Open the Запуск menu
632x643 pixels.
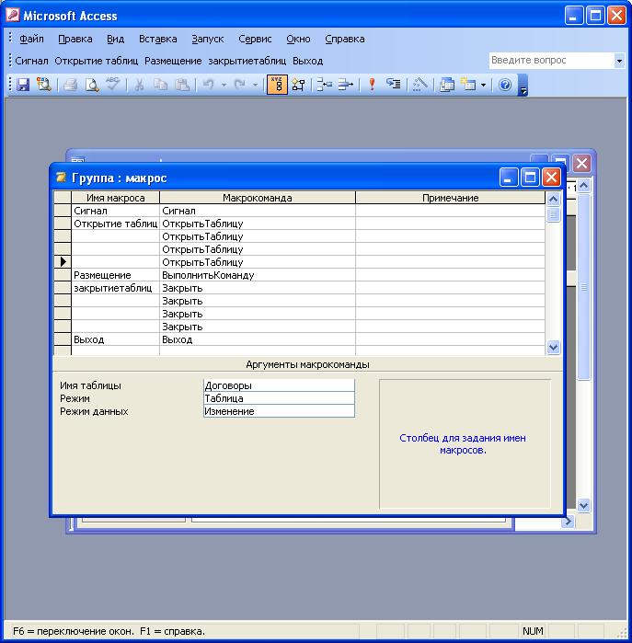coord(208,39)
